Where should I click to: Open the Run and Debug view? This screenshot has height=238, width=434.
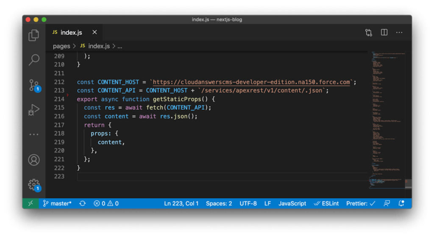pyautogui.click(x=34, y=110)
